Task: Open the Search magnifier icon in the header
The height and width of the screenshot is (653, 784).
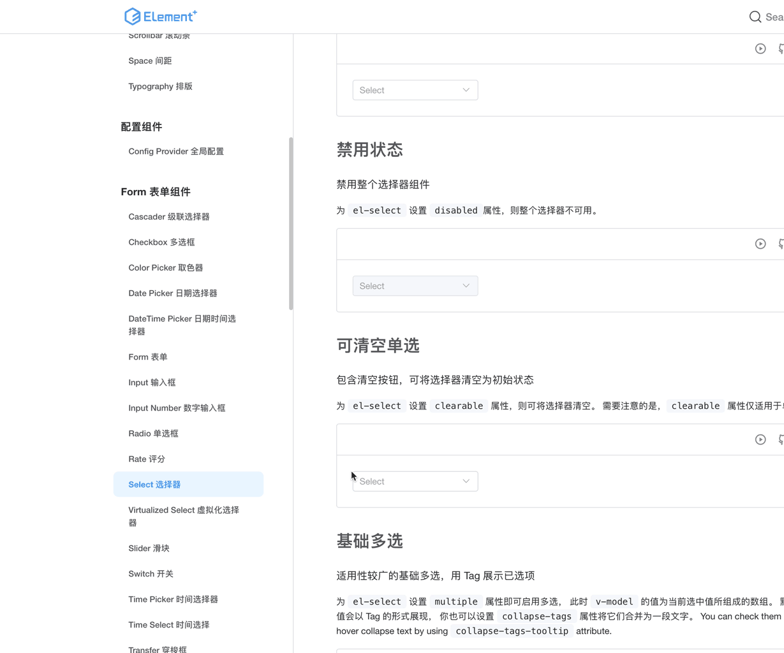Action: coord(755,17)
